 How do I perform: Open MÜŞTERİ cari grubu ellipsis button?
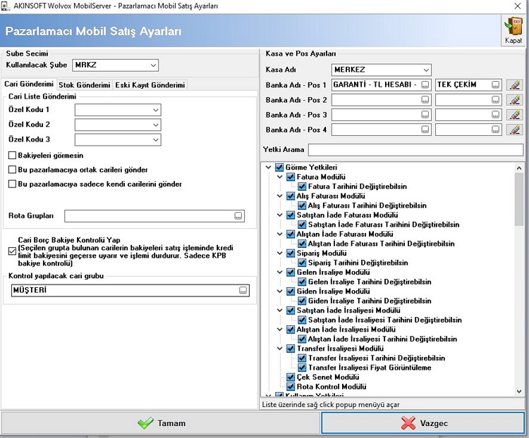243,290
